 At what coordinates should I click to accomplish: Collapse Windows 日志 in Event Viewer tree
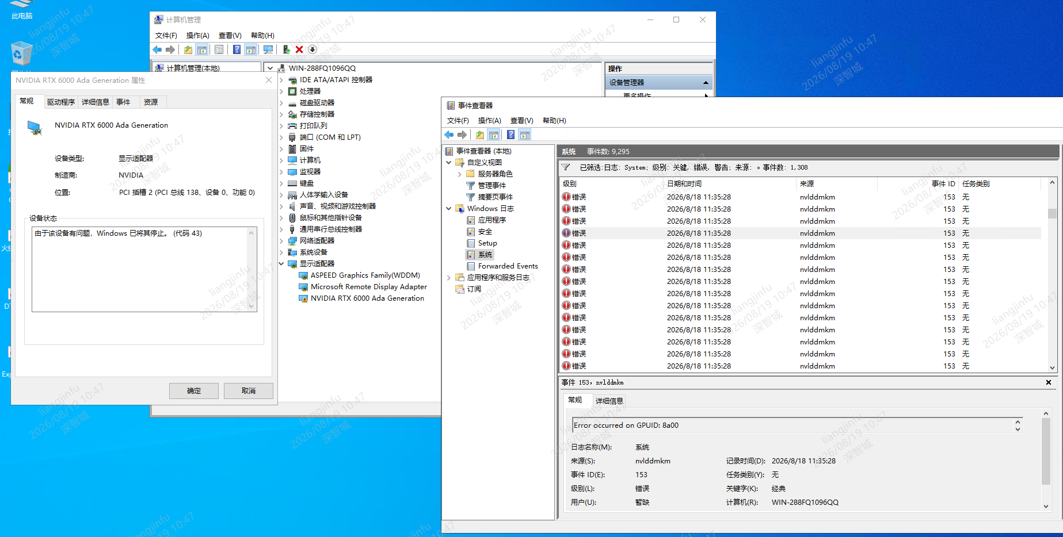point(449,209)
